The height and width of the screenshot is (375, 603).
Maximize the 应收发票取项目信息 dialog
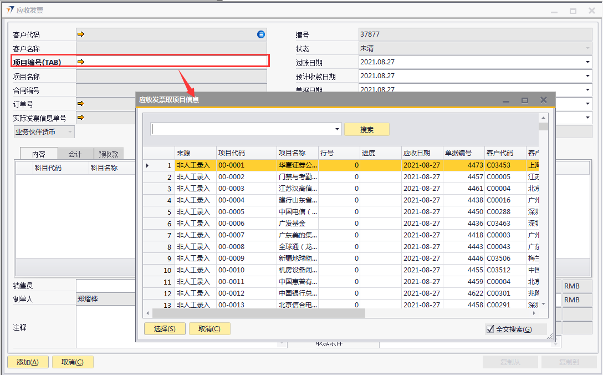click(524, 100)
